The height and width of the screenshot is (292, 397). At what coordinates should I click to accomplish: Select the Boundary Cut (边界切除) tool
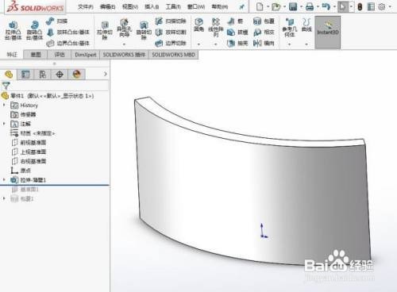click(x=171, y=43)
